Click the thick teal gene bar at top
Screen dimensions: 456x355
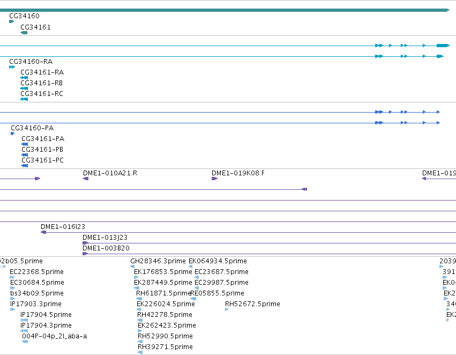pos(225,11)
